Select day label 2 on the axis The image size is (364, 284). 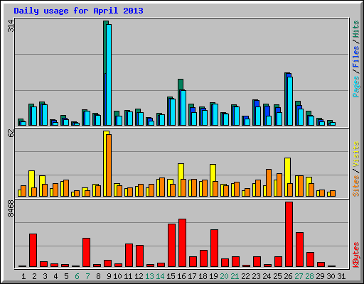pyautogui.click(x=34, y=276)
